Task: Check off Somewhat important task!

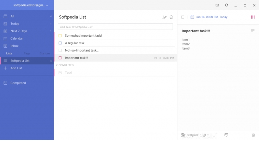Action: [60, 35]
